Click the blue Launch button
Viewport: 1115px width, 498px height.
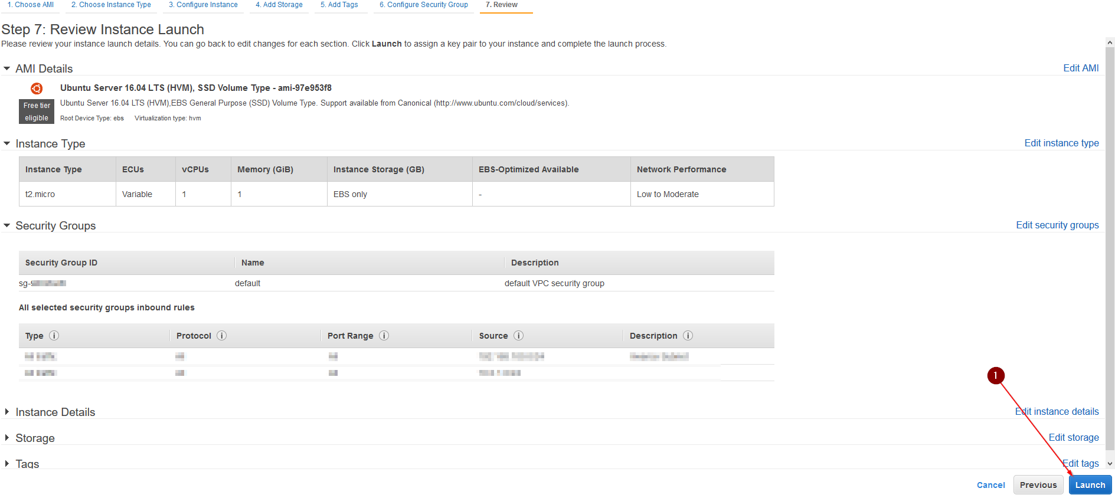point(1090,485)
